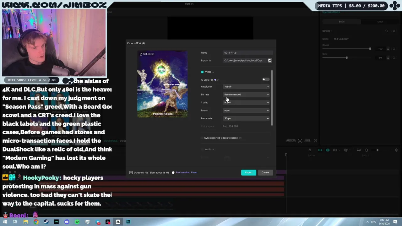Open Telegram from the taskbar
Image resolution: width=402 pixels, height=226 pixels.
click(x=97, y=222)
